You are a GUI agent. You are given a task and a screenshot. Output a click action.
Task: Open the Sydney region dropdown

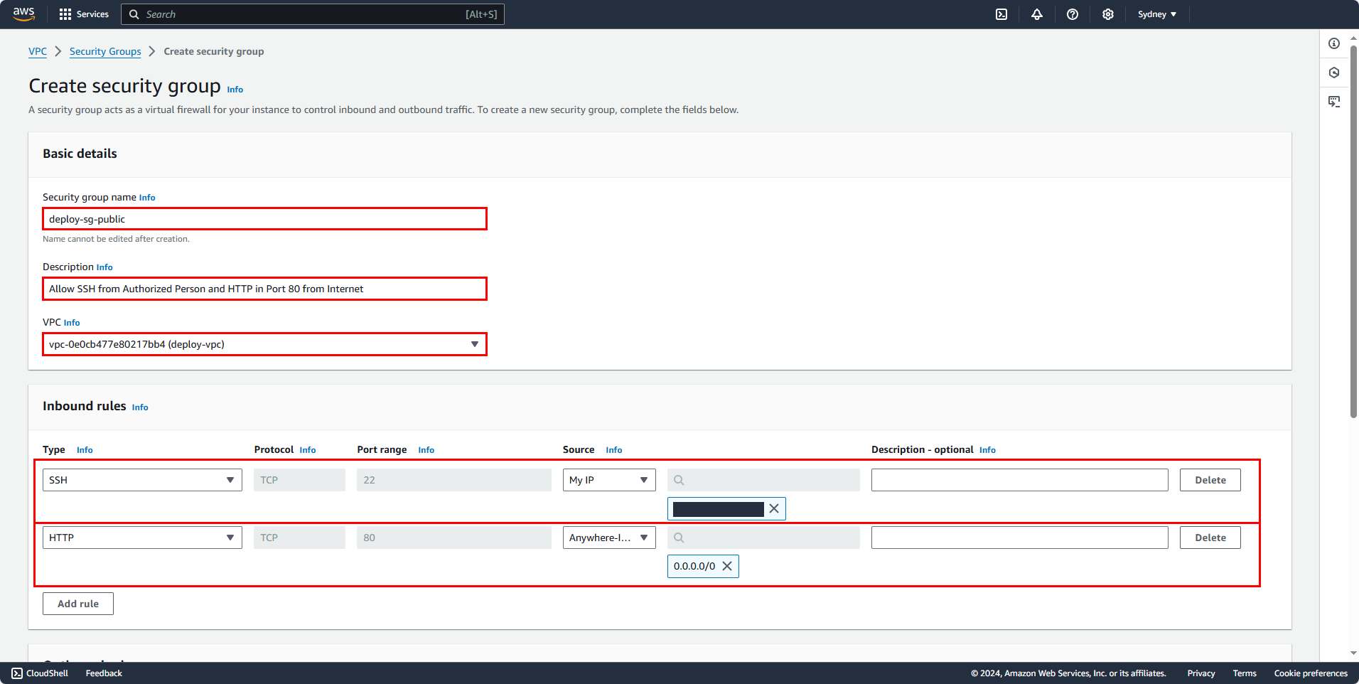[1157, 14]
